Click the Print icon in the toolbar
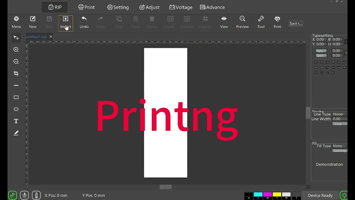 coord(277,22)
